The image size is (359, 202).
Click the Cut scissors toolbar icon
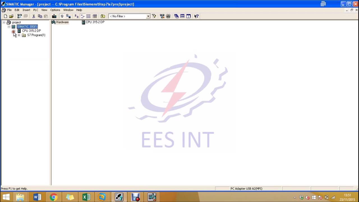[34, 16]
